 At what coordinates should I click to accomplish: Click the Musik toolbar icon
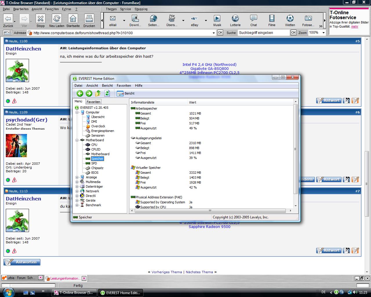[x=217, y=21]
